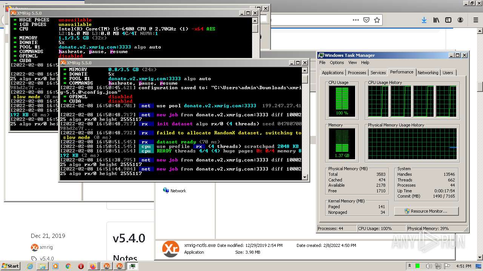The width and height of the screenshot is (483, 271).
Task: Open Task Manager Options menu
Action: point(337,62)
